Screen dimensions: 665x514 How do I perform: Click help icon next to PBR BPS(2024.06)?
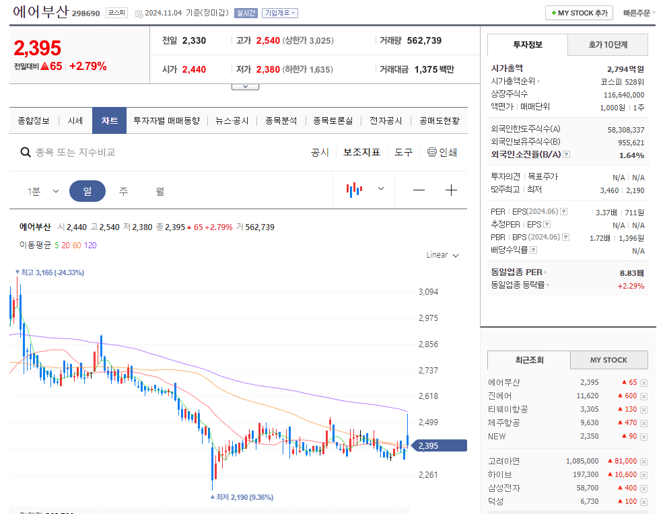tap(565, 237)
